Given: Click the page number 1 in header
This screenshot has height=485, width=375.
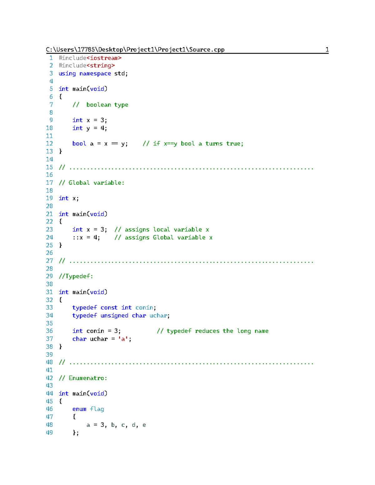Looking at the screenshot, I should [x=327, y=49].
